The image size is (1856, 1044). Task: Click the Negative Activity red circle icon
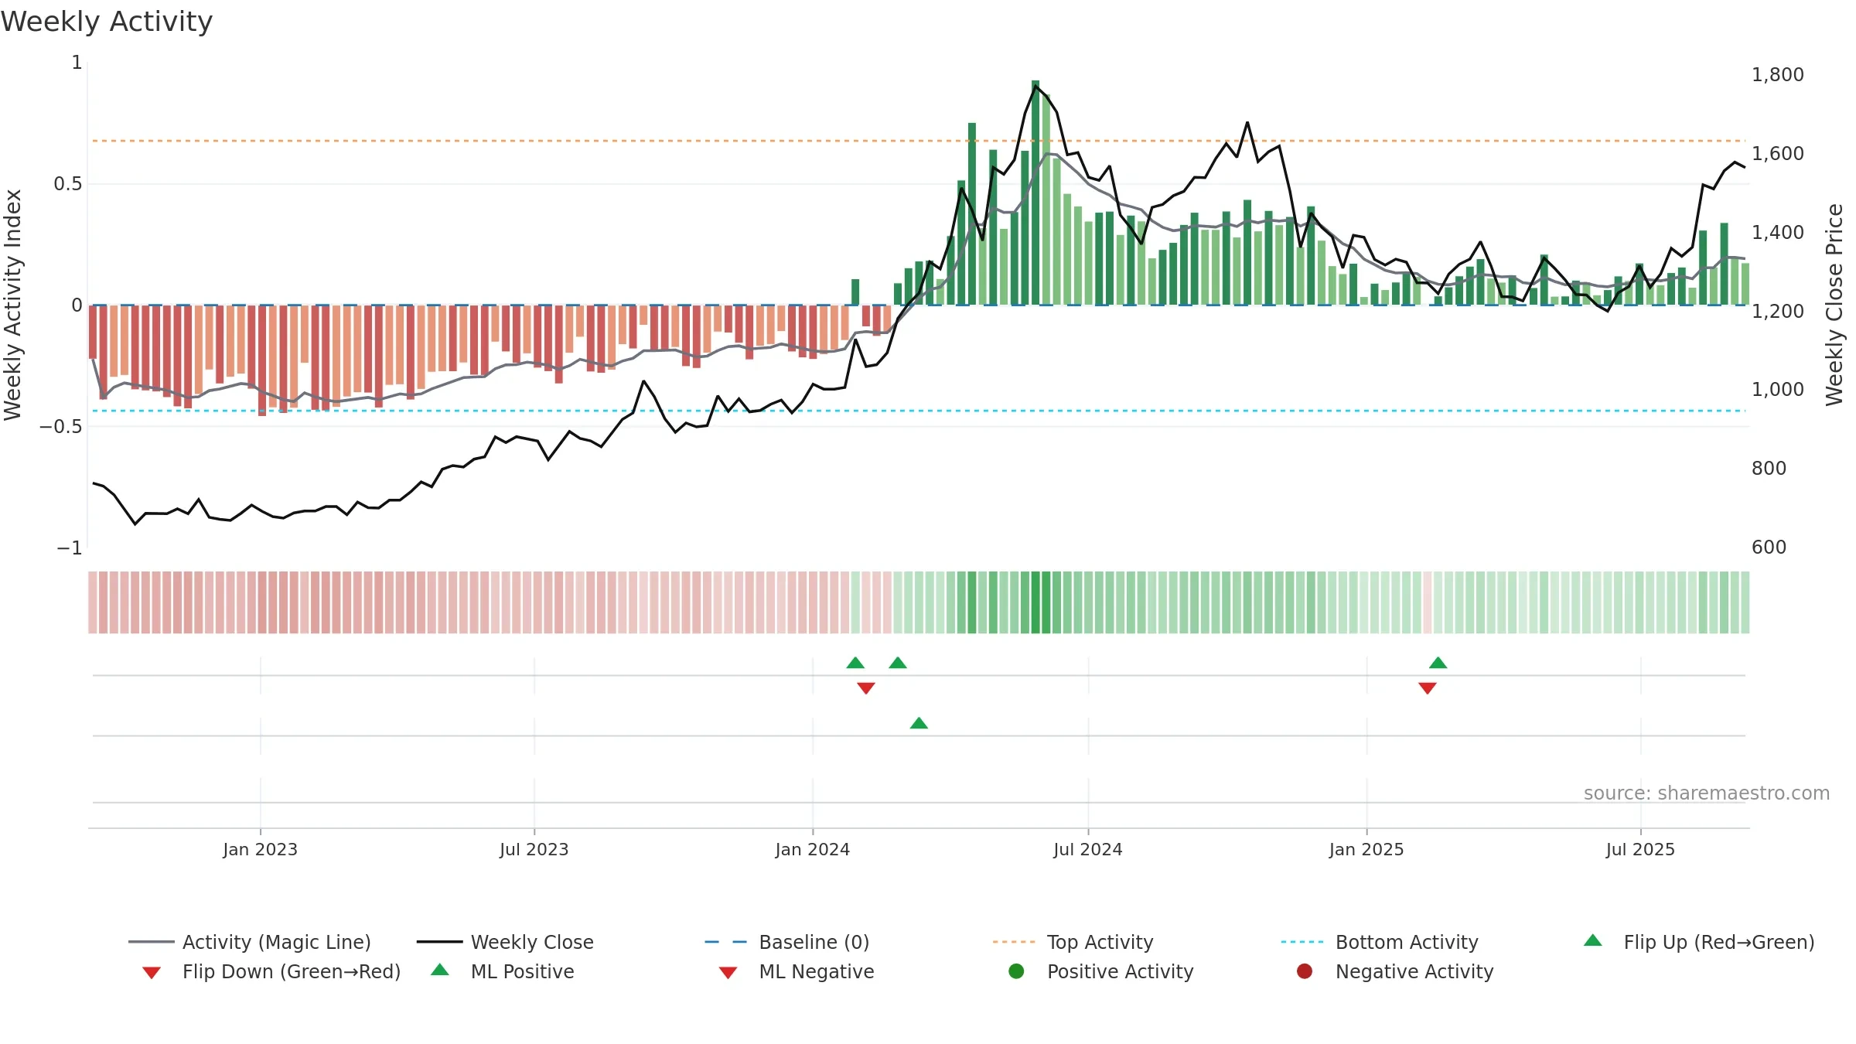pyautogui.click(x=1305, y=971)
